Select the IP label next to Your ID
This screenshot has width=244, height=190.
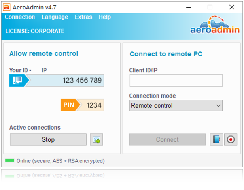pos(44,70)
